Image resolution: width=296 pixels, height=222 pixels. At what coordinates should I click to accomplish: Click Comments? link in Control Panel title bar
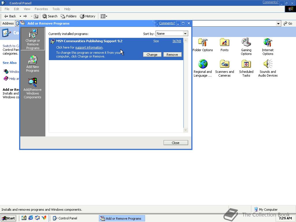click(270, 2)
